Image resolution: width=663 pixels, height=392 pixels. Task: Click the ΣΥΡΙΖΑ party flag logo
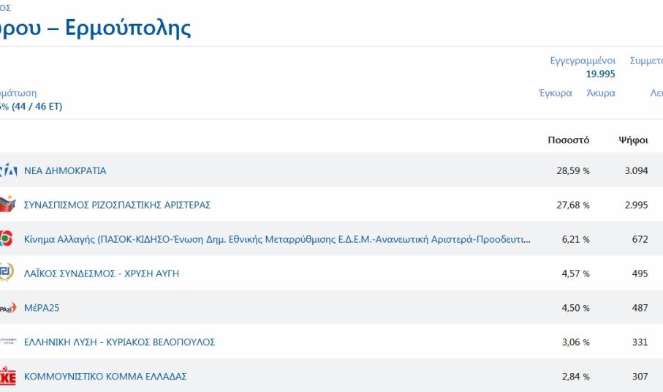7,205
